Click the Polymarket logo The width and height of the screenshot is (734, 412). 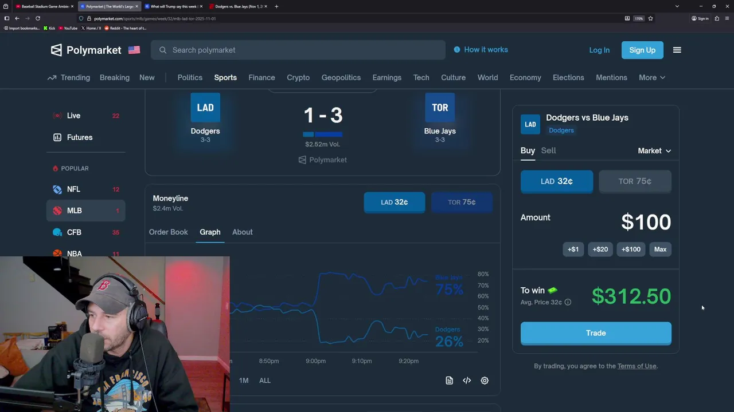pyautogui.click(x=86, y=50)
